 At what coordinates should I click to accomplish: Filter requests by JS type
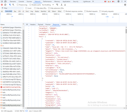(x=23, y=11)
